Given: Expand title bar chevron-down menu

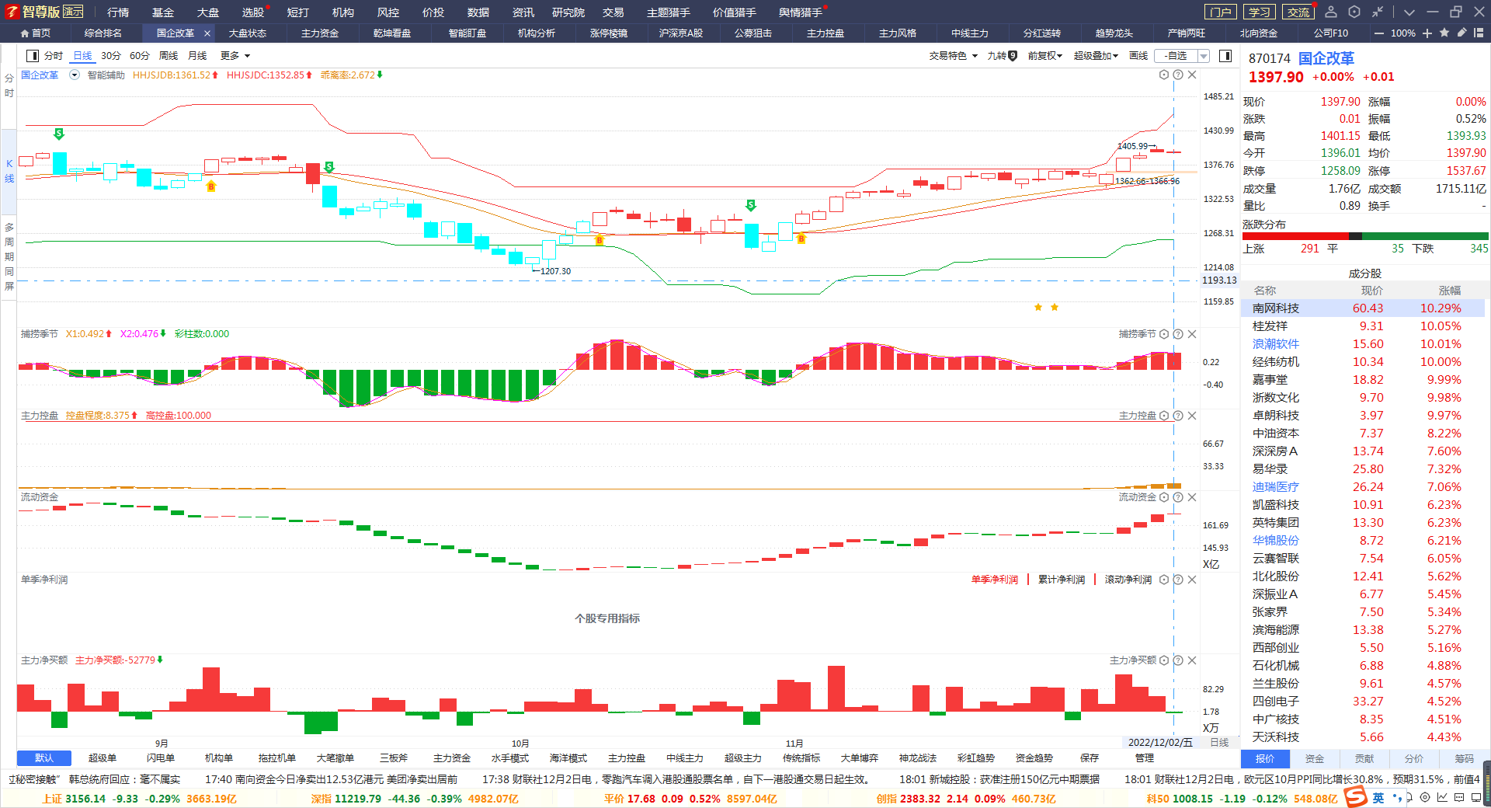Looking at the screenshot, I should (x=1409, y=12).
